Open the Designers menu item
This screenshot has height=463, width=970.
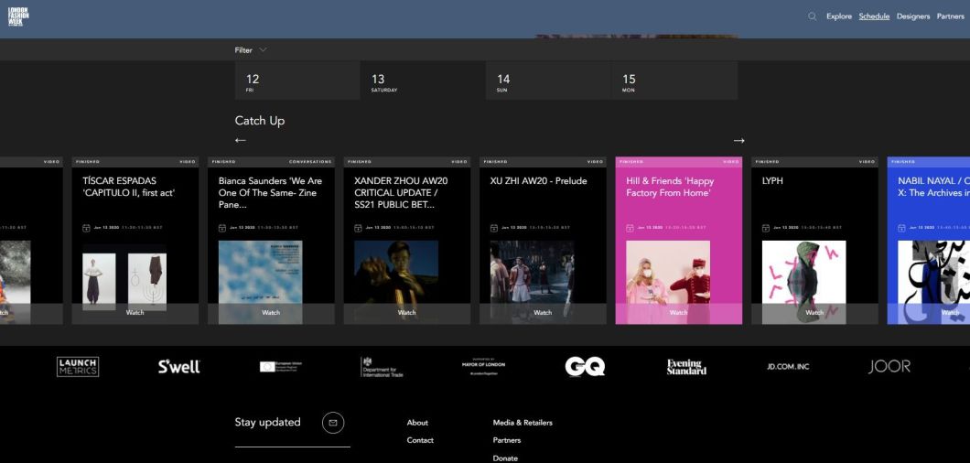coord(912,16)
